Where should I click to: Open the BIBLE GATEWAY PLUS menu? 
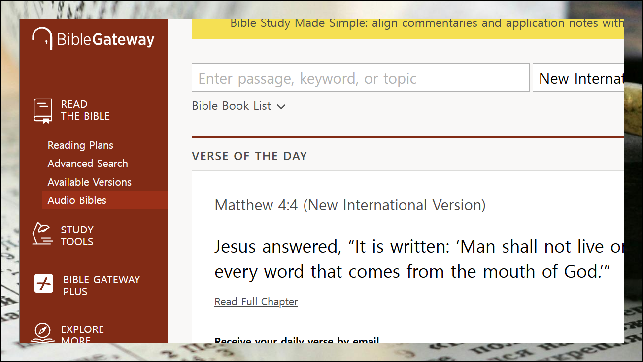tap(102, 285)
